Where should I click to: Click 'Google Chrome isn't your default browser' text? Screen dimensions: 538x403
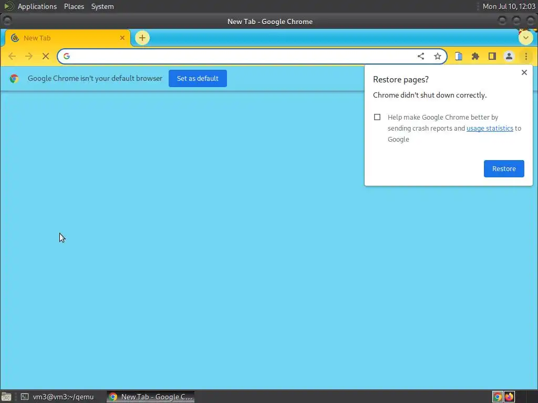(95, 79)
